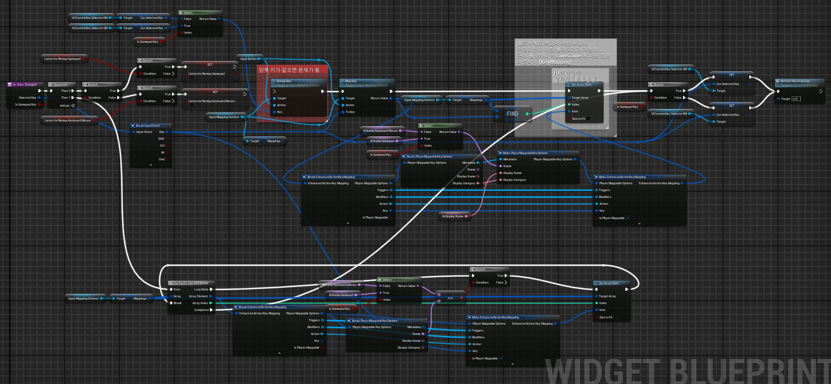Image resolution: width=831 pixels, height=384 pixels.
Task: Click the Selected Key pin on On Value Changed
Action: pos(39,98)
